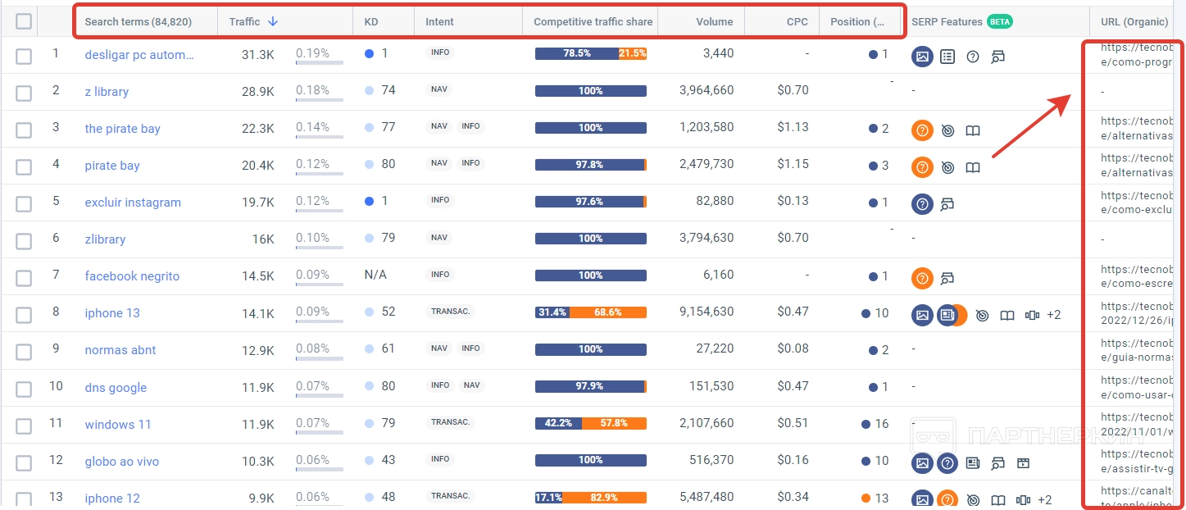This screenshot has height=510, width=1186.
Task: Check the box for desligar pc row
Action: [24, 57]
